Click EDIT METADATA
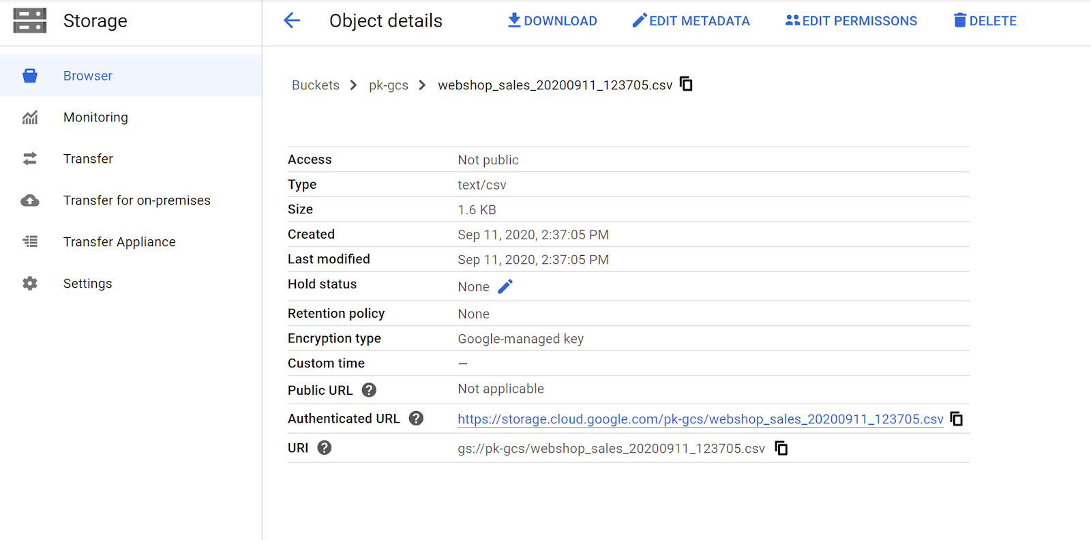 coord(691,20)
